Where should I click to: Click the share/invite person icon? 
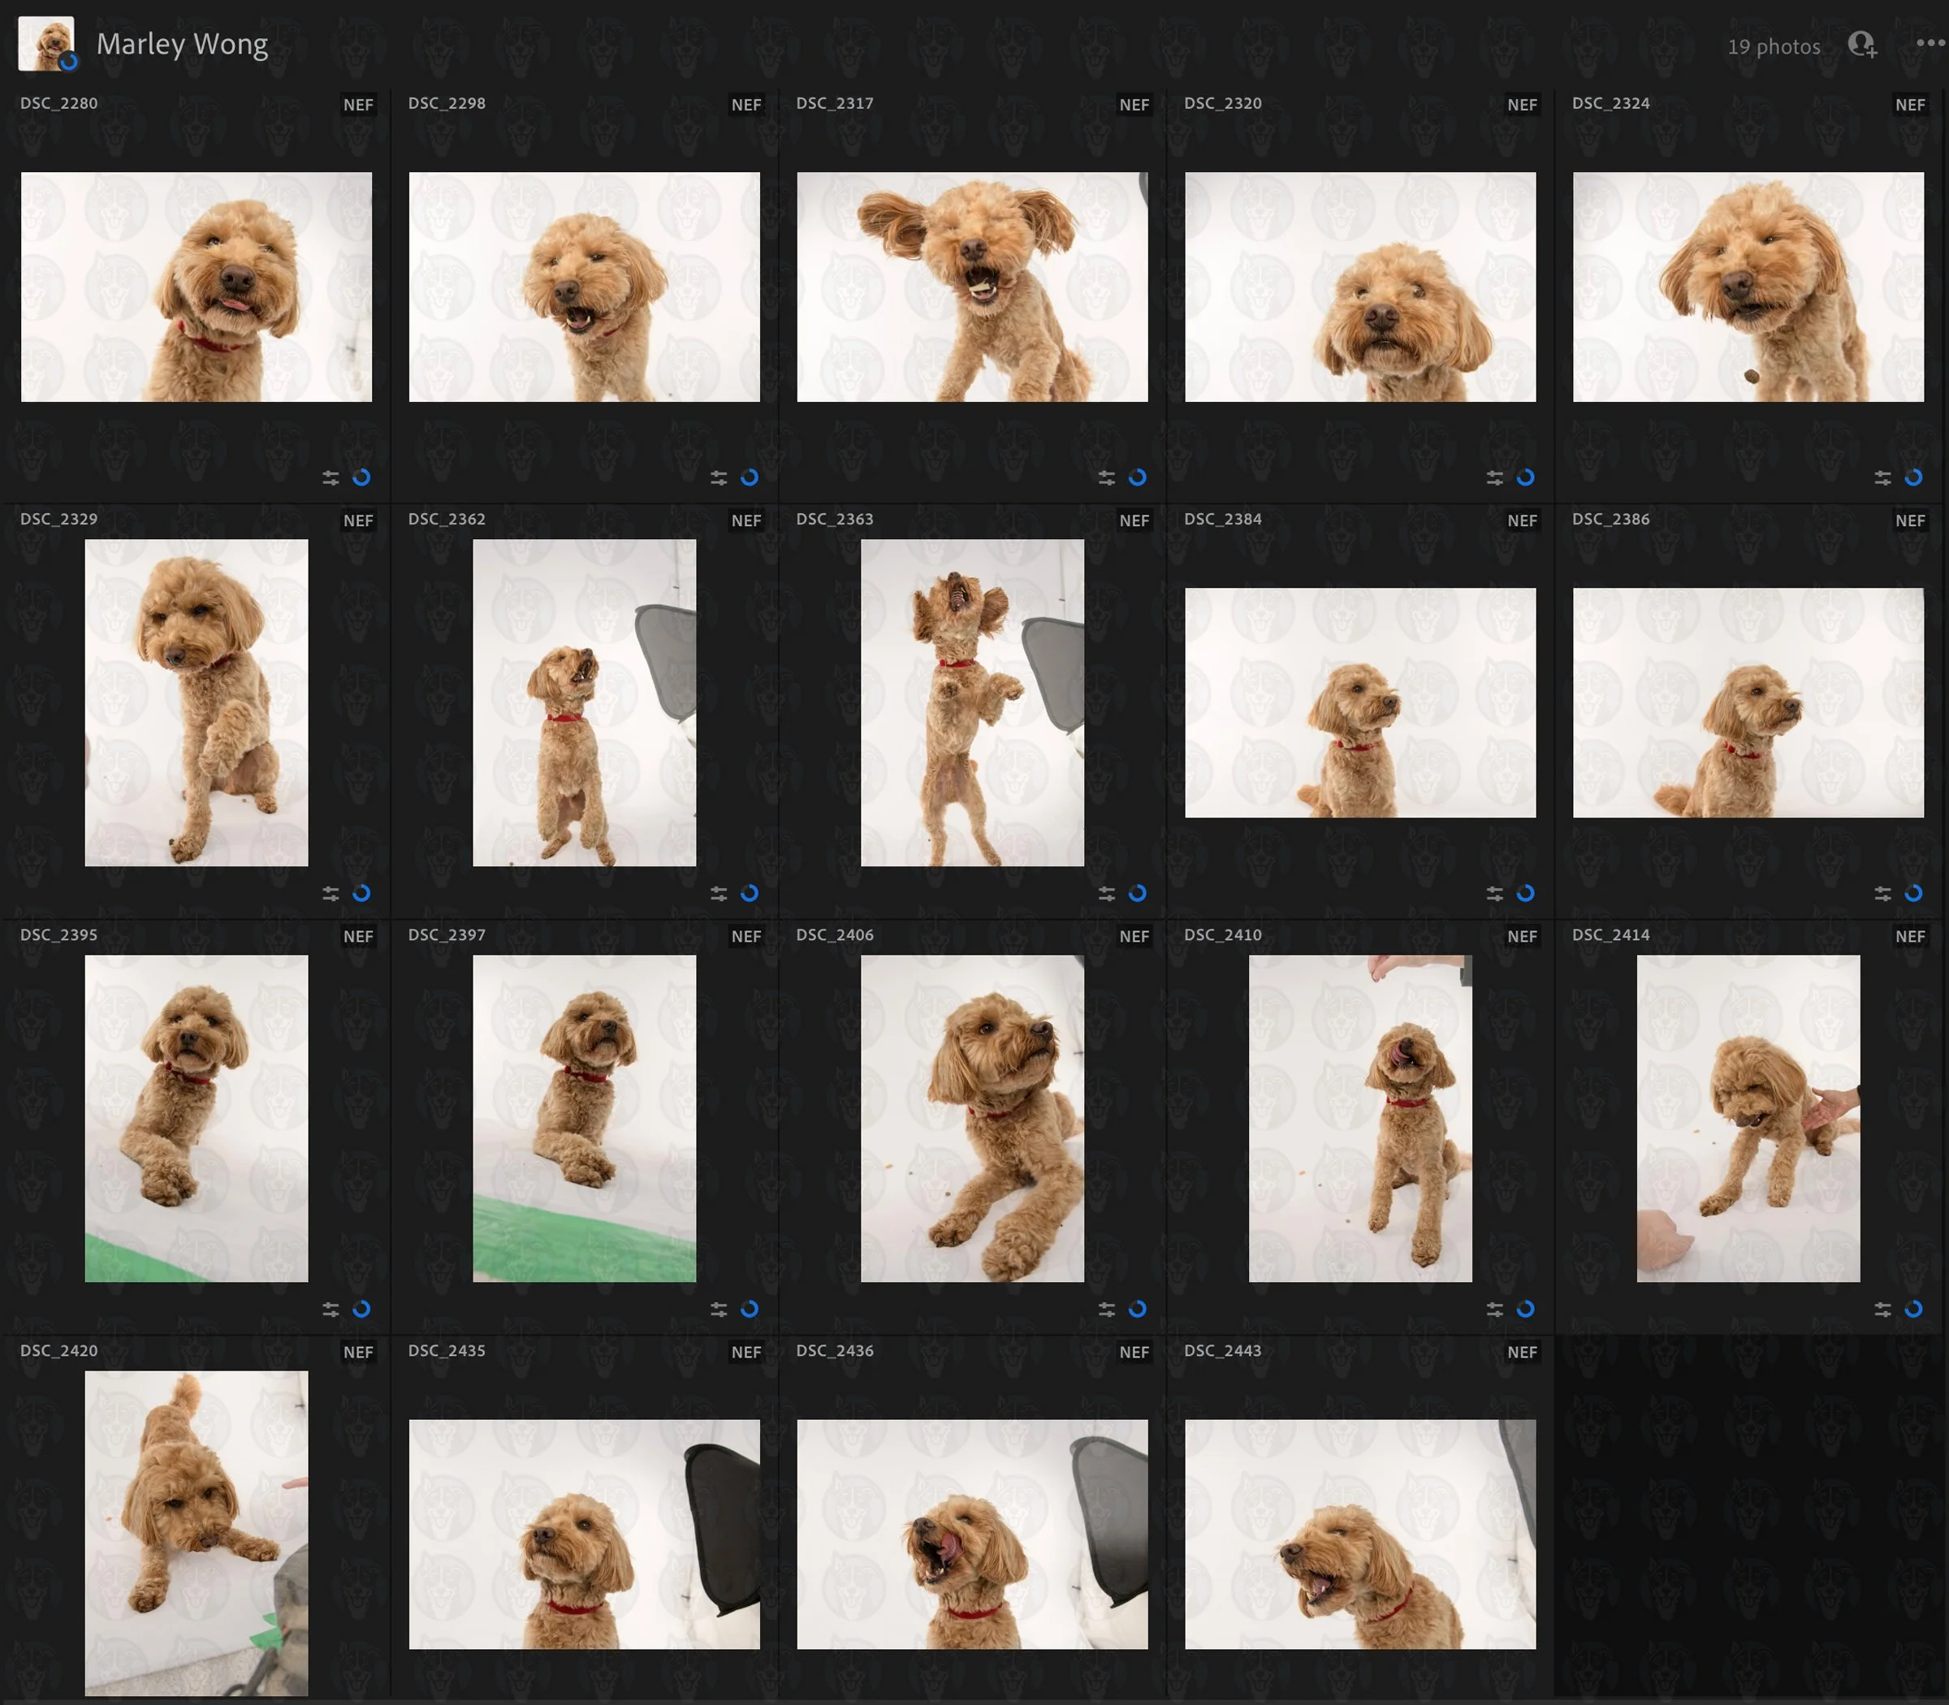click(x=1861, y=45)
